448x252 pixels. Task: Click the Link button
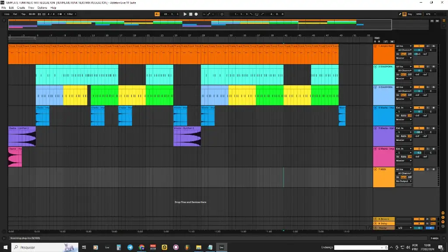pos(7,14)
